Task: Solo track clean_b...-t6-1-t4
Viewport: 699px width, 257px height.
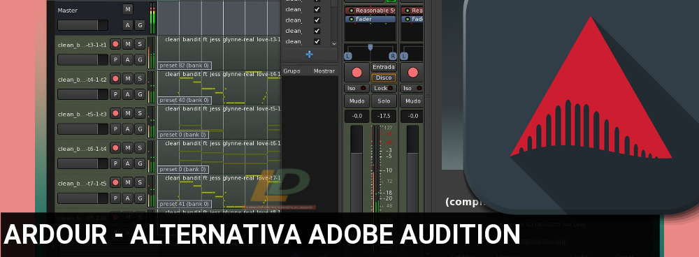Action: click(140, 148)
